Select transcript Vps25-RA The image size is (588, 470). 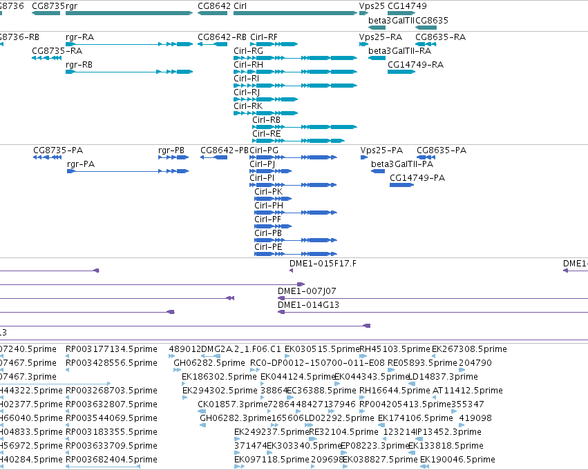(x=363, y=44)
